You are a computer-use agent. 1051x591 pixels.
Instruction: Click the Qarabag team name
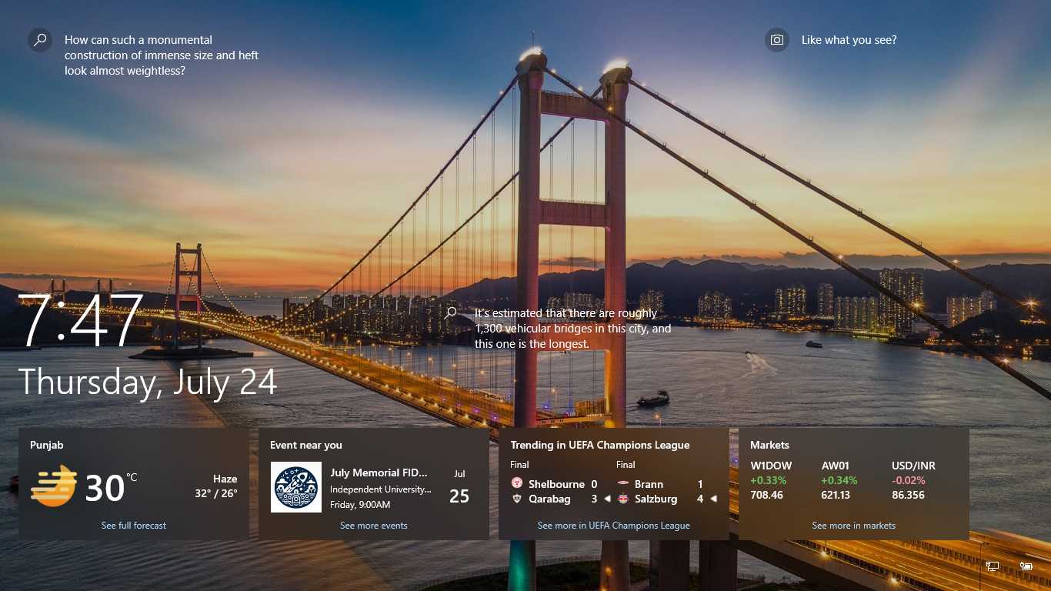[x=550, y=499]
